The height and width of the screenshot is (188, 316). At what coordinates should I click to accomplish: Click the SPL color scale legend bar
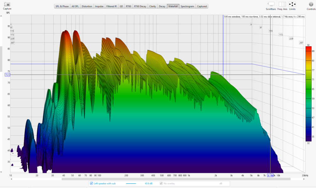click(x=308, y=94)
